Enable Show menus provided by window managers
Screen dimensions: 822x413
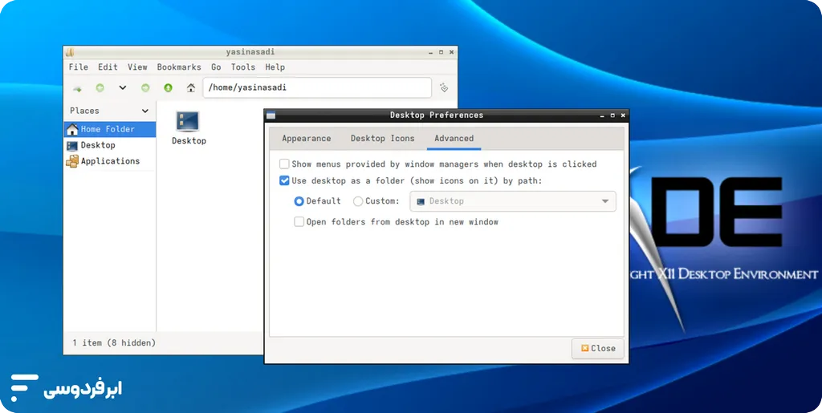click(x=284, y=164)
